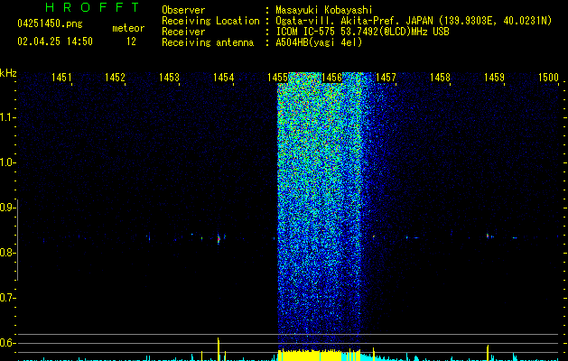Click the 1451 time axis label
The width and height of the screenshot is (568, 361).
point(61,77)
